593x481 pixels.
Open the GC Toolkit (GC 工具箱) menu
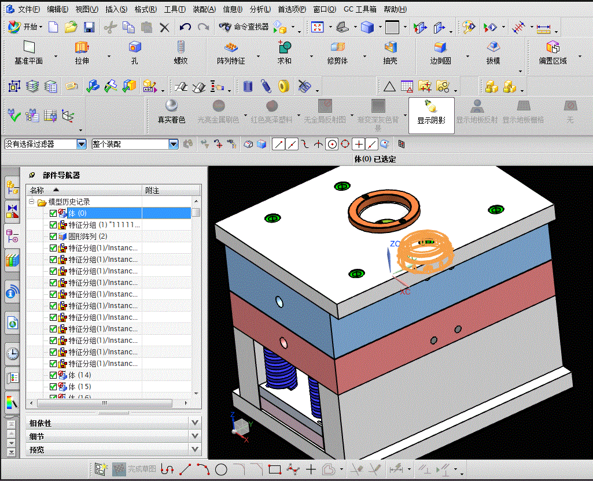tap(360, 9)
